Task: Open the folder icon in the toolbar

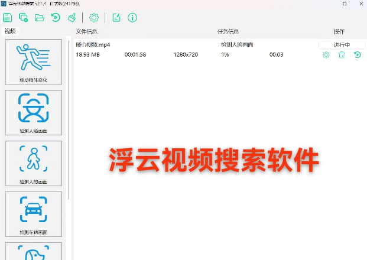Action: coord(40,18)
